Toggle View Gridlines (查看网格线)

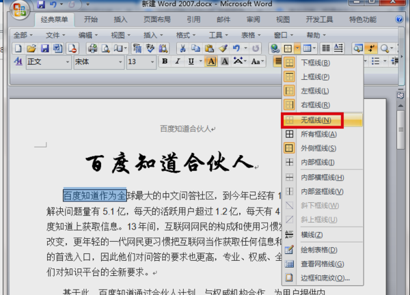(323, 264)
